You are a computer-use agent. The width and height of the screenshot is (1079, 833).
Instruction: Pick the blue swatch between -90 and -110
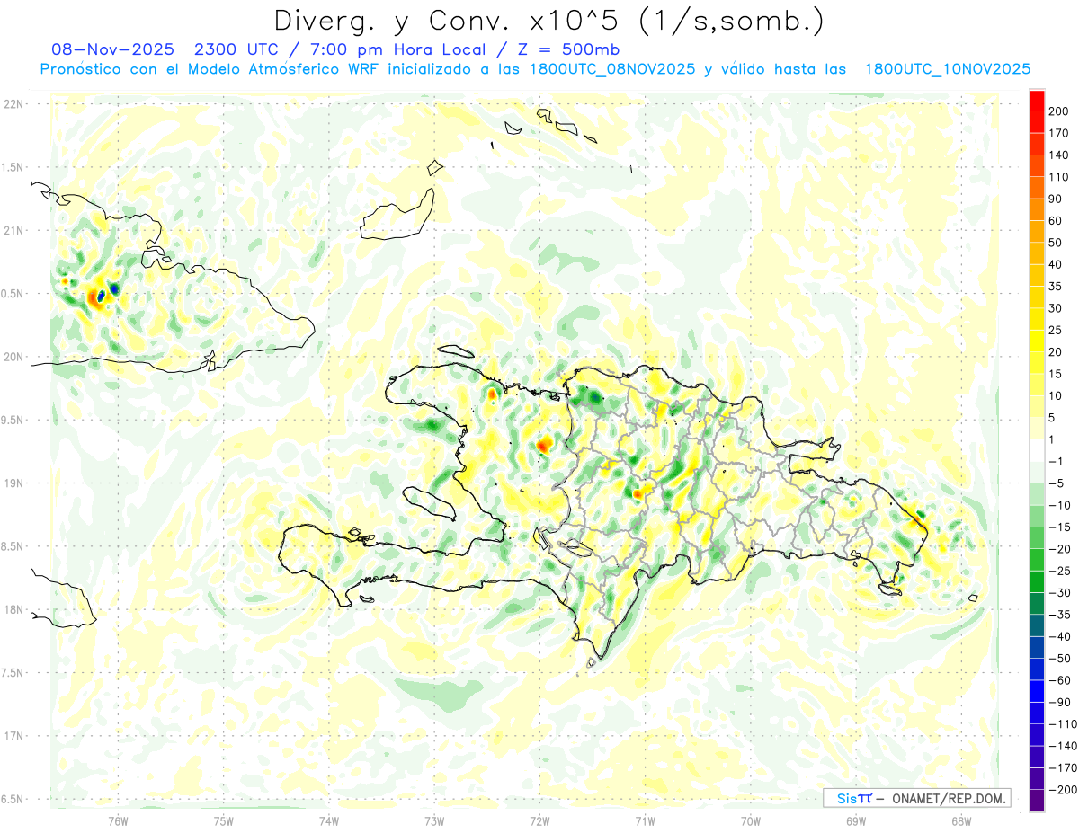[x=1037, y=713]
